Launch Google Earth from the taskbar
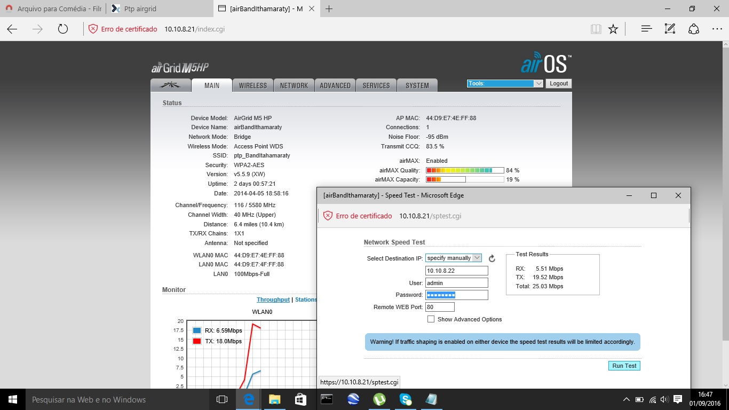Screen dimensions: 729x410 [x=353, y=399]
